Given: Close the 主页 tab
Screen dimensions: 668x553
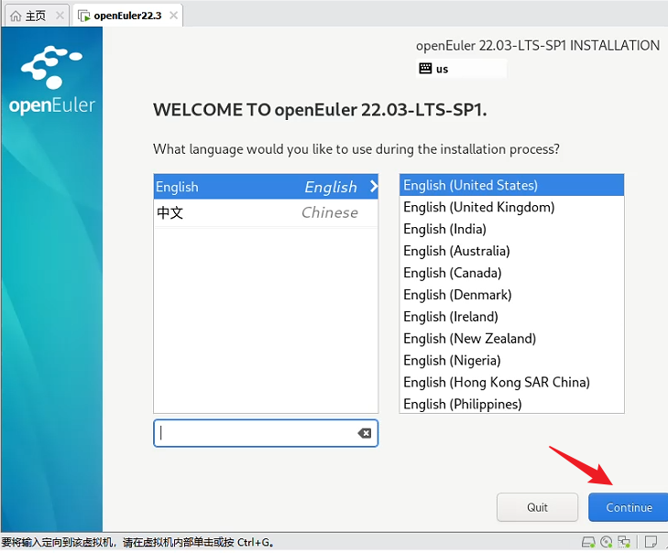Looking at the screenshot, I should point(60,16).
